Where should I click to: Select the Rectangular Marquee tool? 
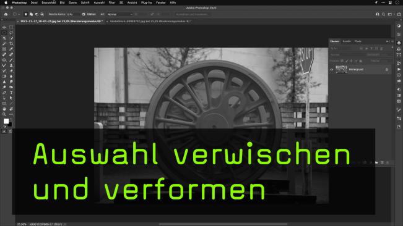[x=11, y=27]
